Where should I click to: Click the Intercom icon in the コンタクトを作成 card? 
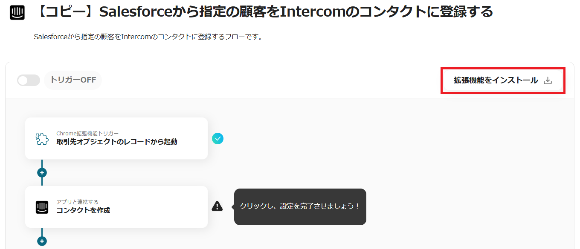[x=42, y=207]
